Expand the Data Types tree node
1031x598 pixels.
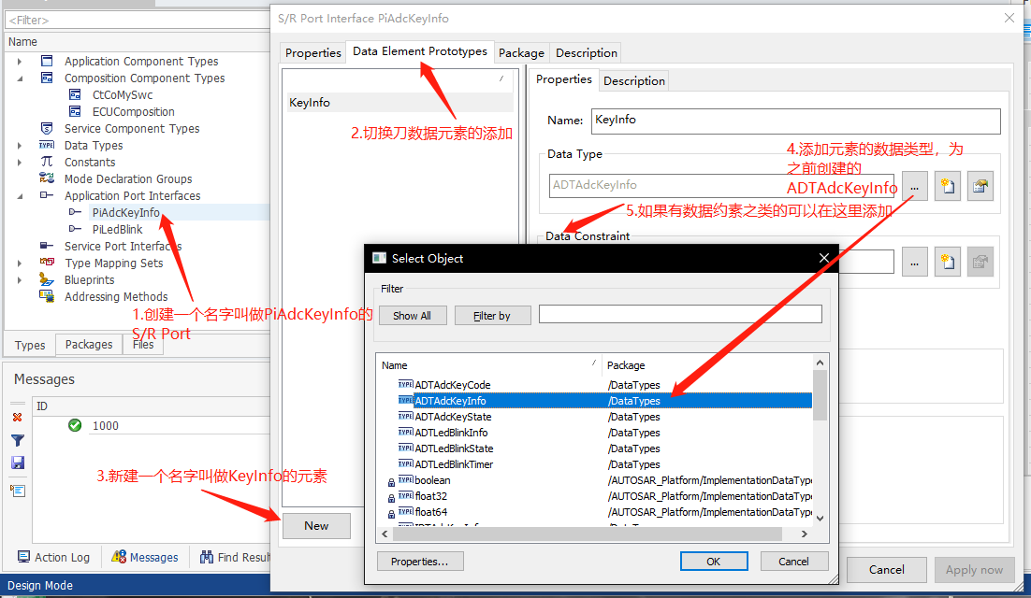click(x=20, y=145)
